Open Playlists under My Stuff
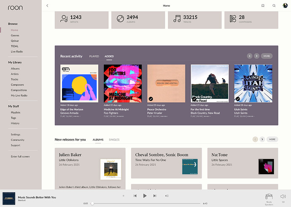 (16, 112)
